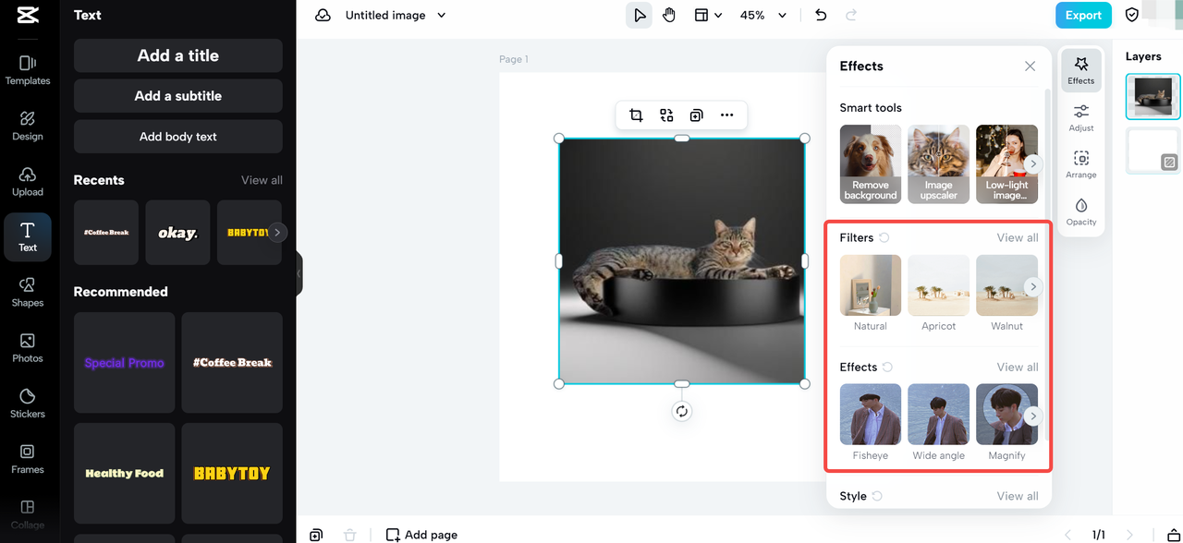Open the Upload sidebar panel
The image size is (1183, 543).
(28, 181)
